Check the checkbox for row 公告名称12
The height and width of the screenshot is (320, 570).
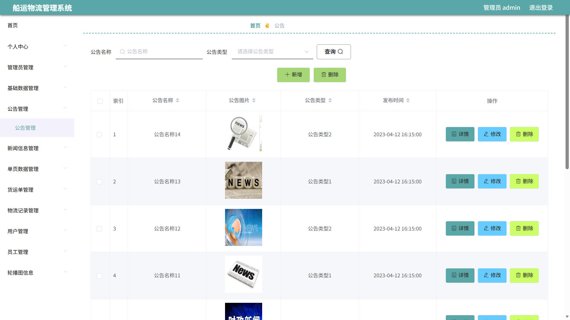point(99,229)
